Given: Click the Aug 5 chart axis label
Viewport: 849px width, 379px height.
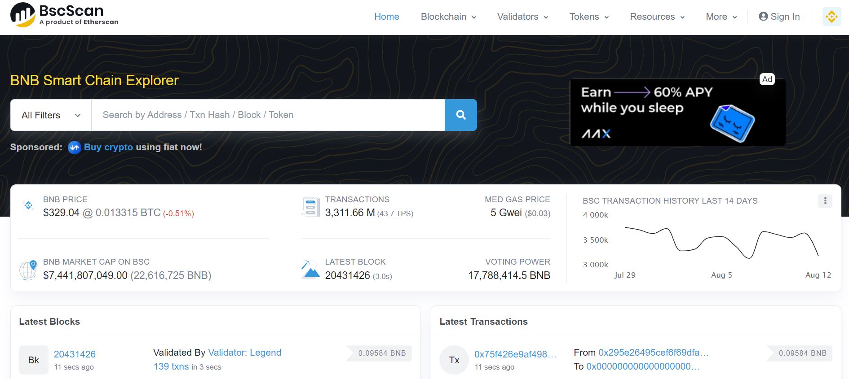Looking at the screenshot, I should pyautogui.click(x=721, y=275).
